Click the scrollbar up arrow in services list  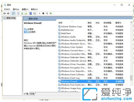click(131, 22)
